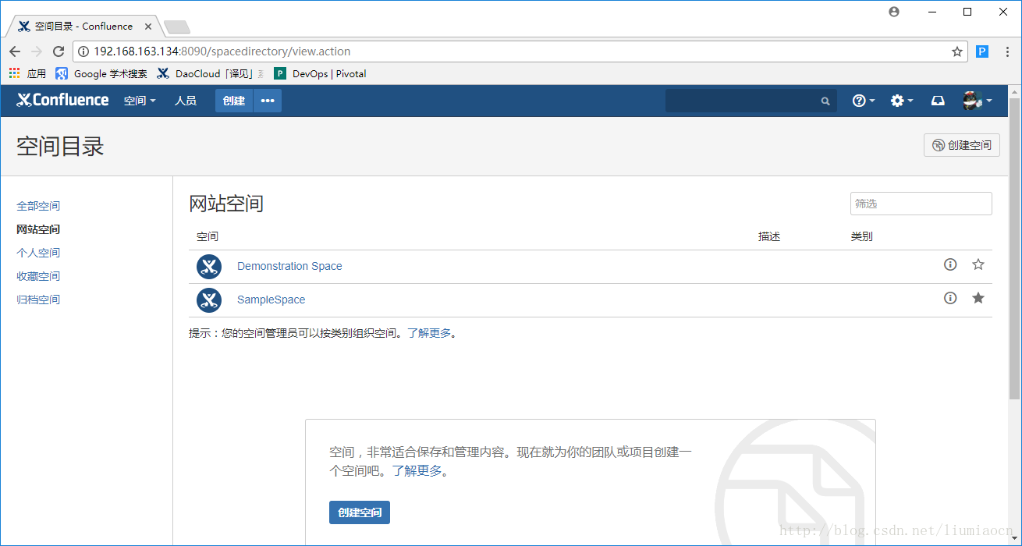This screenshot has height=546, width=1022.
Task: Click the Chrome profile avatar icon
Action: (894, 12)
